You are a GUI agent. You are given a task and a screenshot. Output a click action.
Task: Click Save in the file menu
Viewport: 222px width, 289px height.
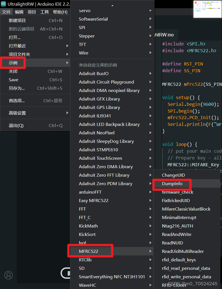click(x=35, y=80)
